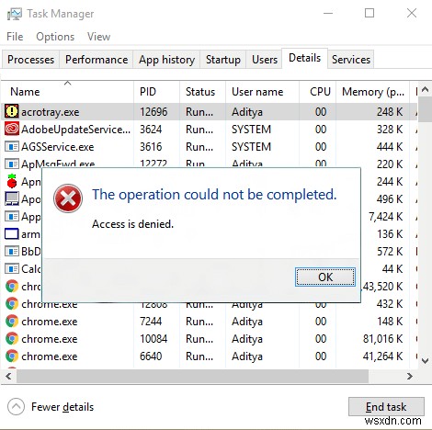Select the AdobeUpdateService Creative Cloud icon
The width and height of the screenshot is (432, 430).
(x=12, y=129)
